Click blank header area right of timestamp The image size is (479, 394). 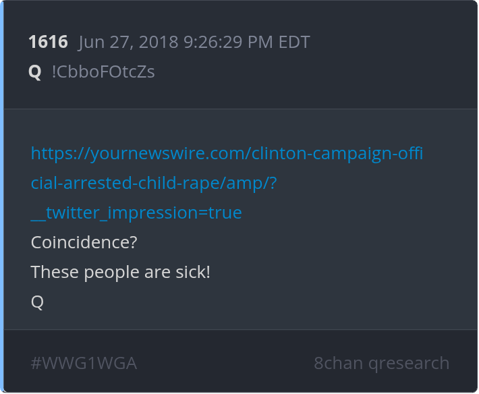pyautogui.click(x=391, y=42)
